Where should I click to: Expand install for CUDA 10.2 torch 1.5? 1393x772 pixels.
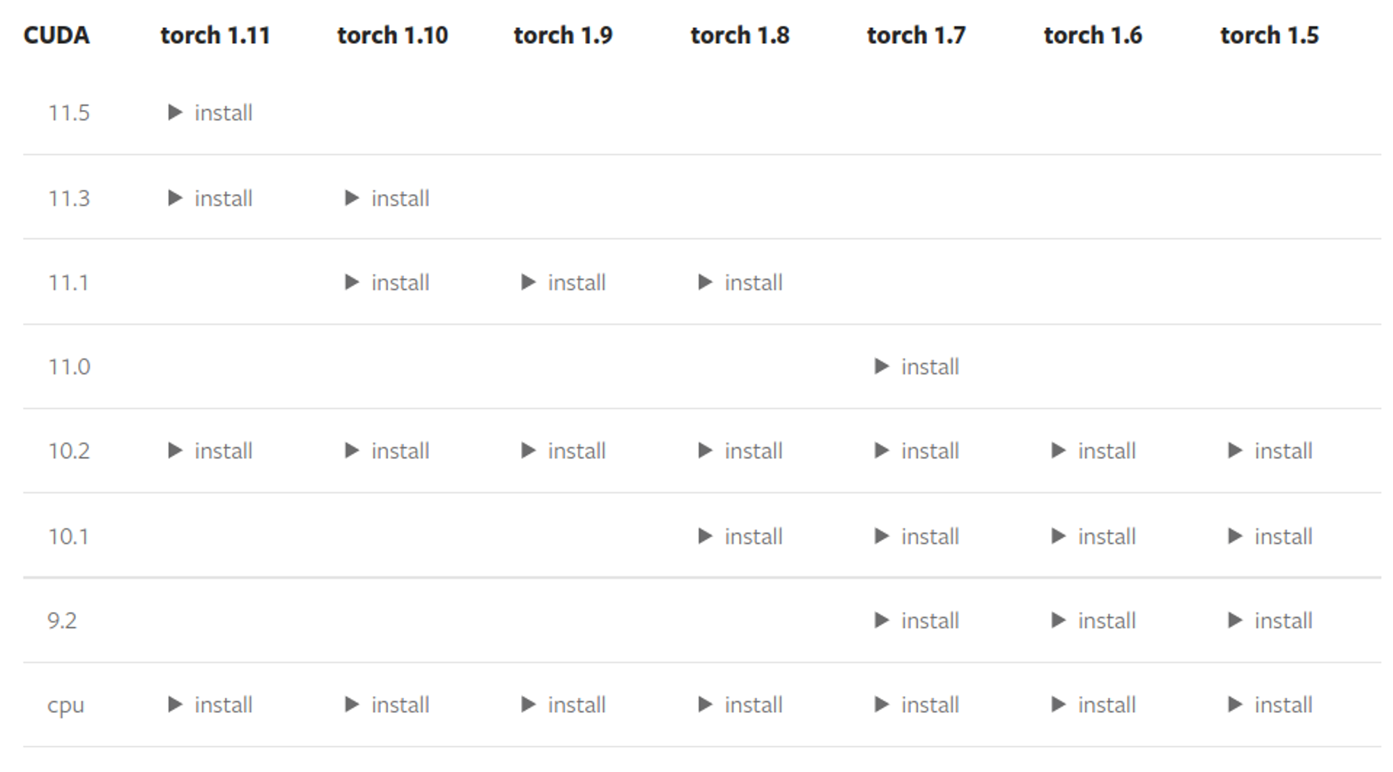(x=1270, y=451)
